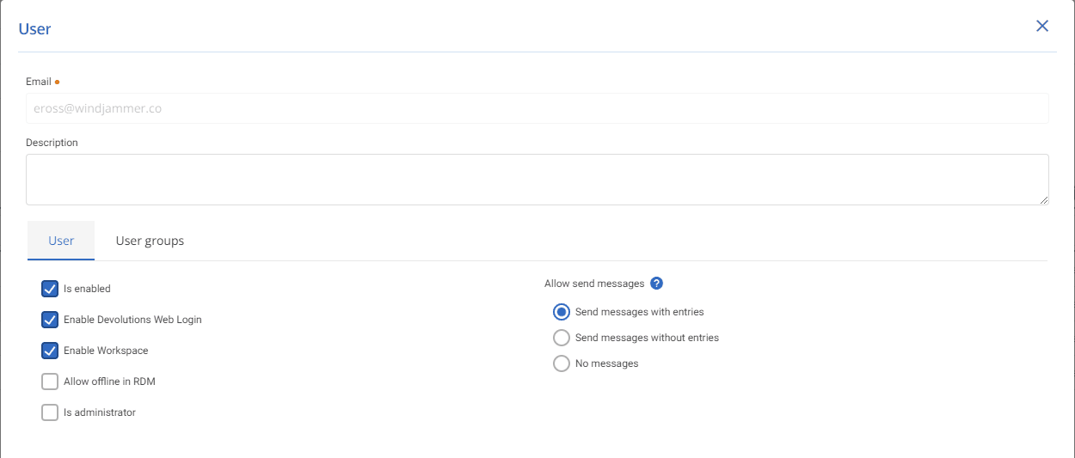The width and height of the screenshot is (1075, 458).
Task: Select the No messages radio button
Action: point(562,363)
